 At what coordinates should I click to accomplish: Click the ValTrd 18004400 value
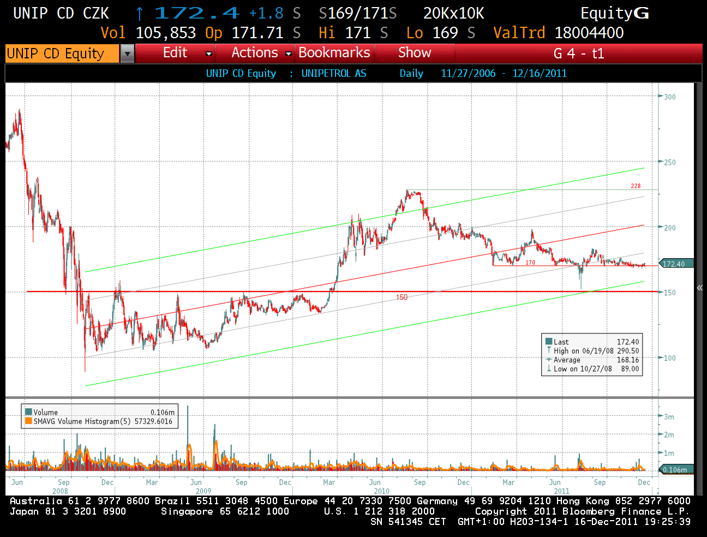click(x=559, y=33)
